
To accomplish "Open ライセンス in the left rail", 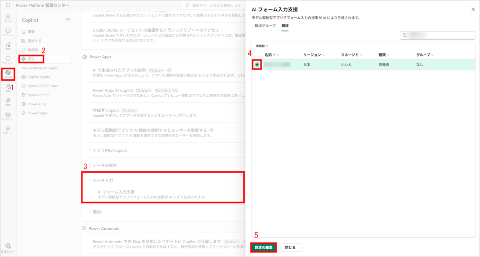I will tap(8, 116).
